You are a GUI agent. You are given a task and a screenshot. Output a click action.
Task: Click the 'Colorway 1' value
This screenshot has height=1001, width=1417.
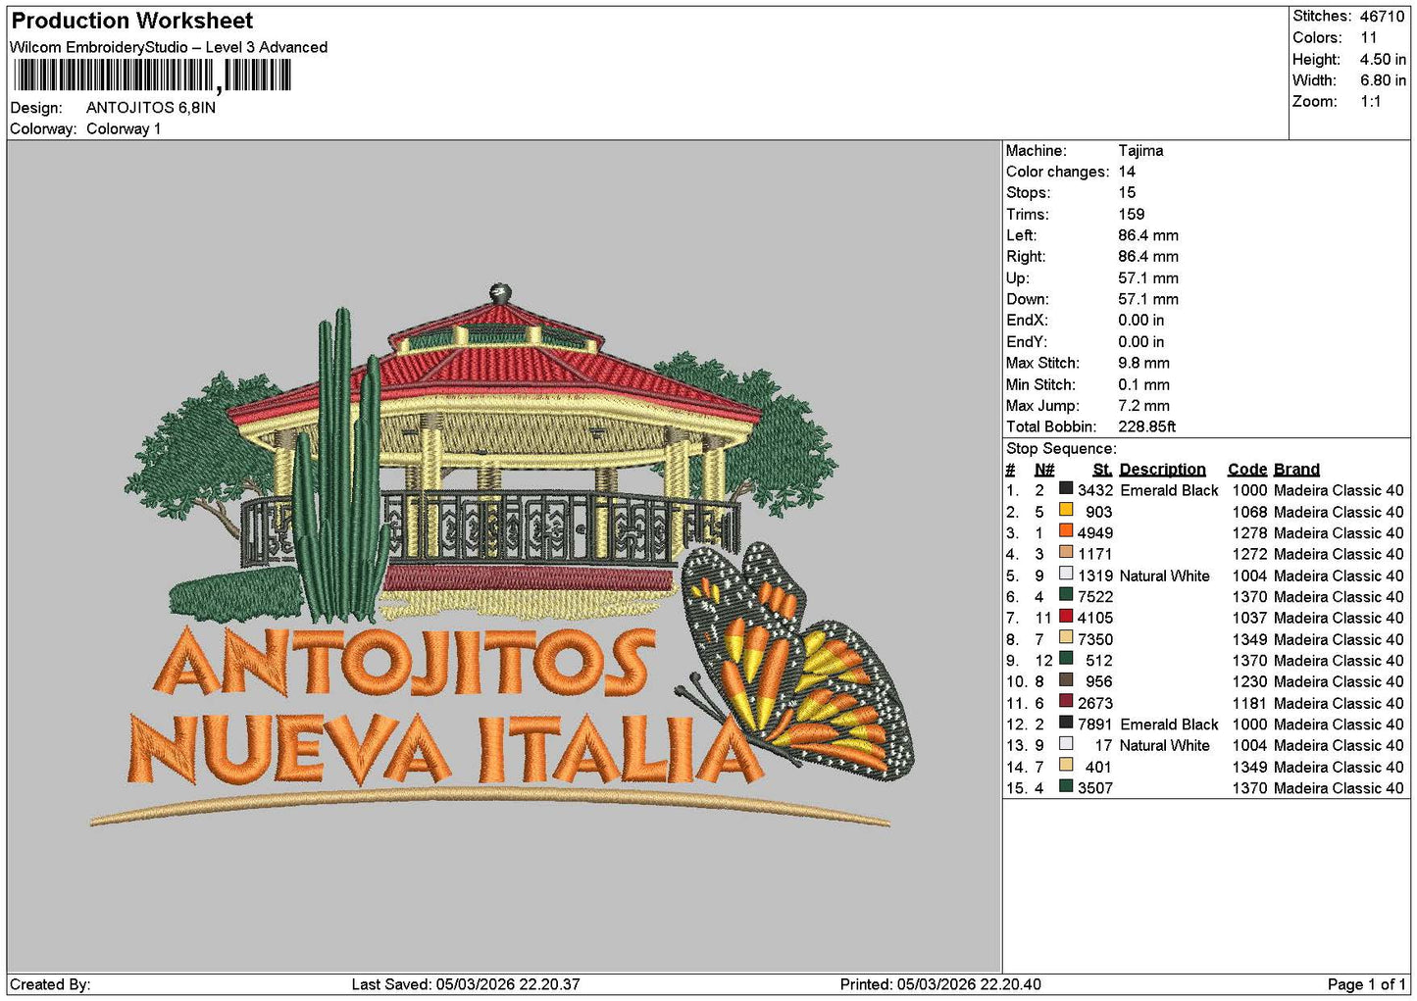tap(124, 129)
